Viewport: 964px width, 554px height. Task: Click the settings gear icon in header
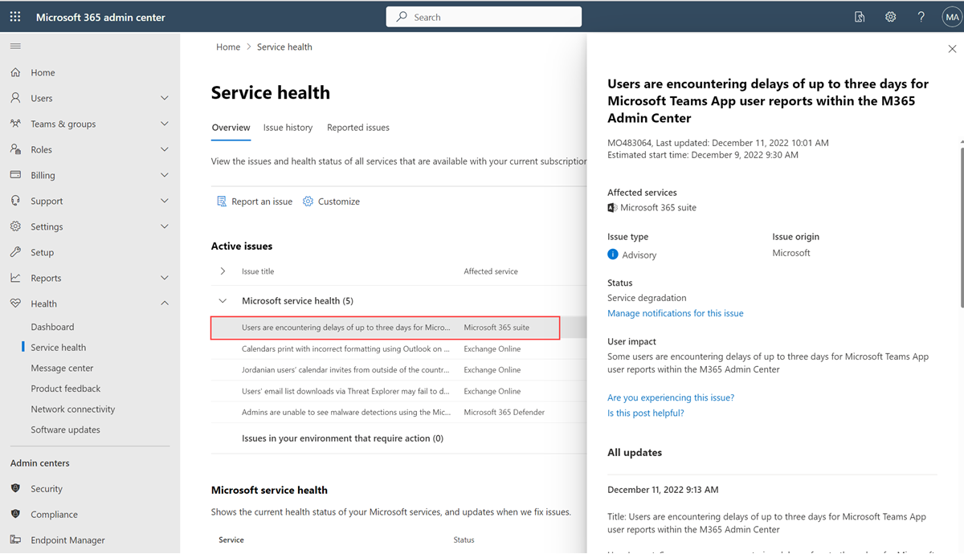890,17
